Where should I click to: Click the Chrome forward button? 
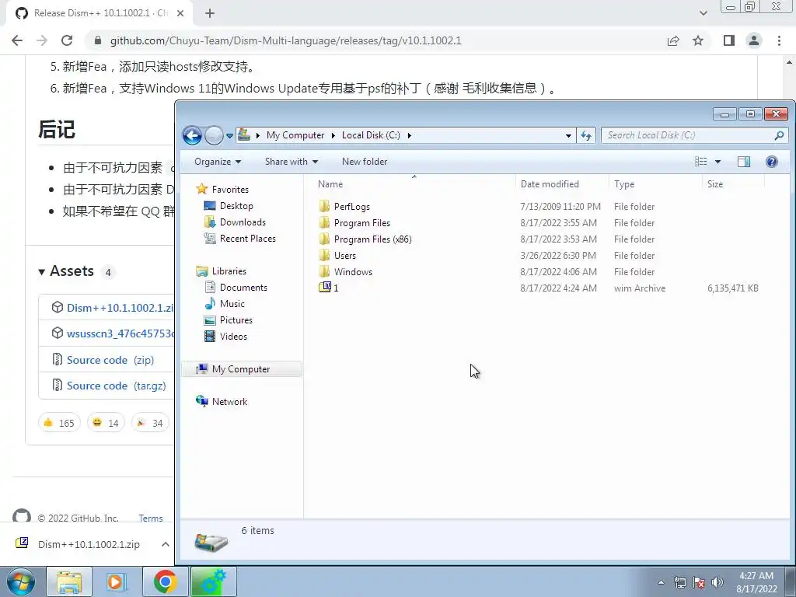coord(42,40)
